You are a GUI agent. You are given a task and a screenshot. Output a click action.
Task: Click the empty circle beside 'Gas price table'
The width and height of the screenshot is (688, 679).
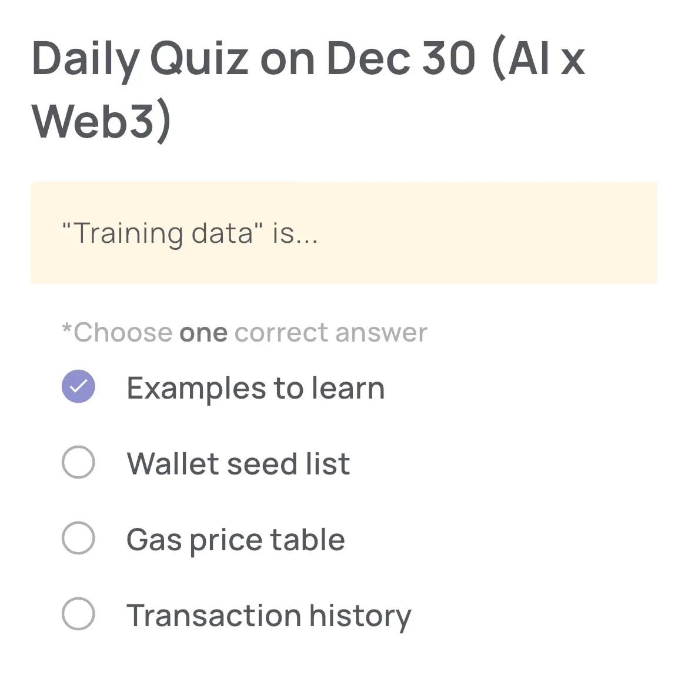tap(78, 538)
